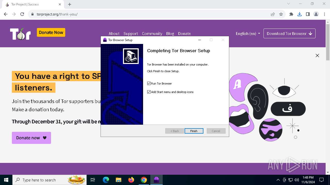Screen dimensions: 330x185
Task: Open the About menu on Tor site
Action: tap(114, 33)
